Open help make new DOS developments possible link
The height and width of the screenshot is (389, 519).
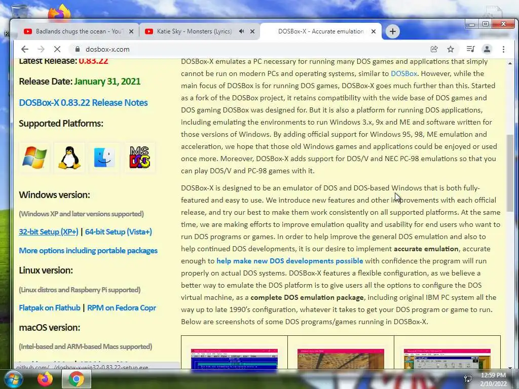pyautogui.click(x=289, y=261)
